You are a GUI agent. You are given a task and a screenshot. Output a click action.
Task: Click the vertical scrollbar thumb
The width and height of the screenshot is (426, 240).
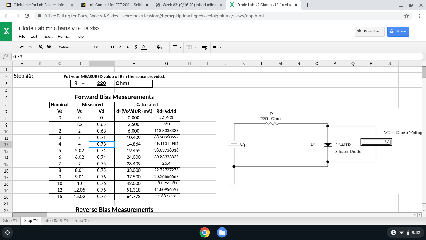click(424, 72)
